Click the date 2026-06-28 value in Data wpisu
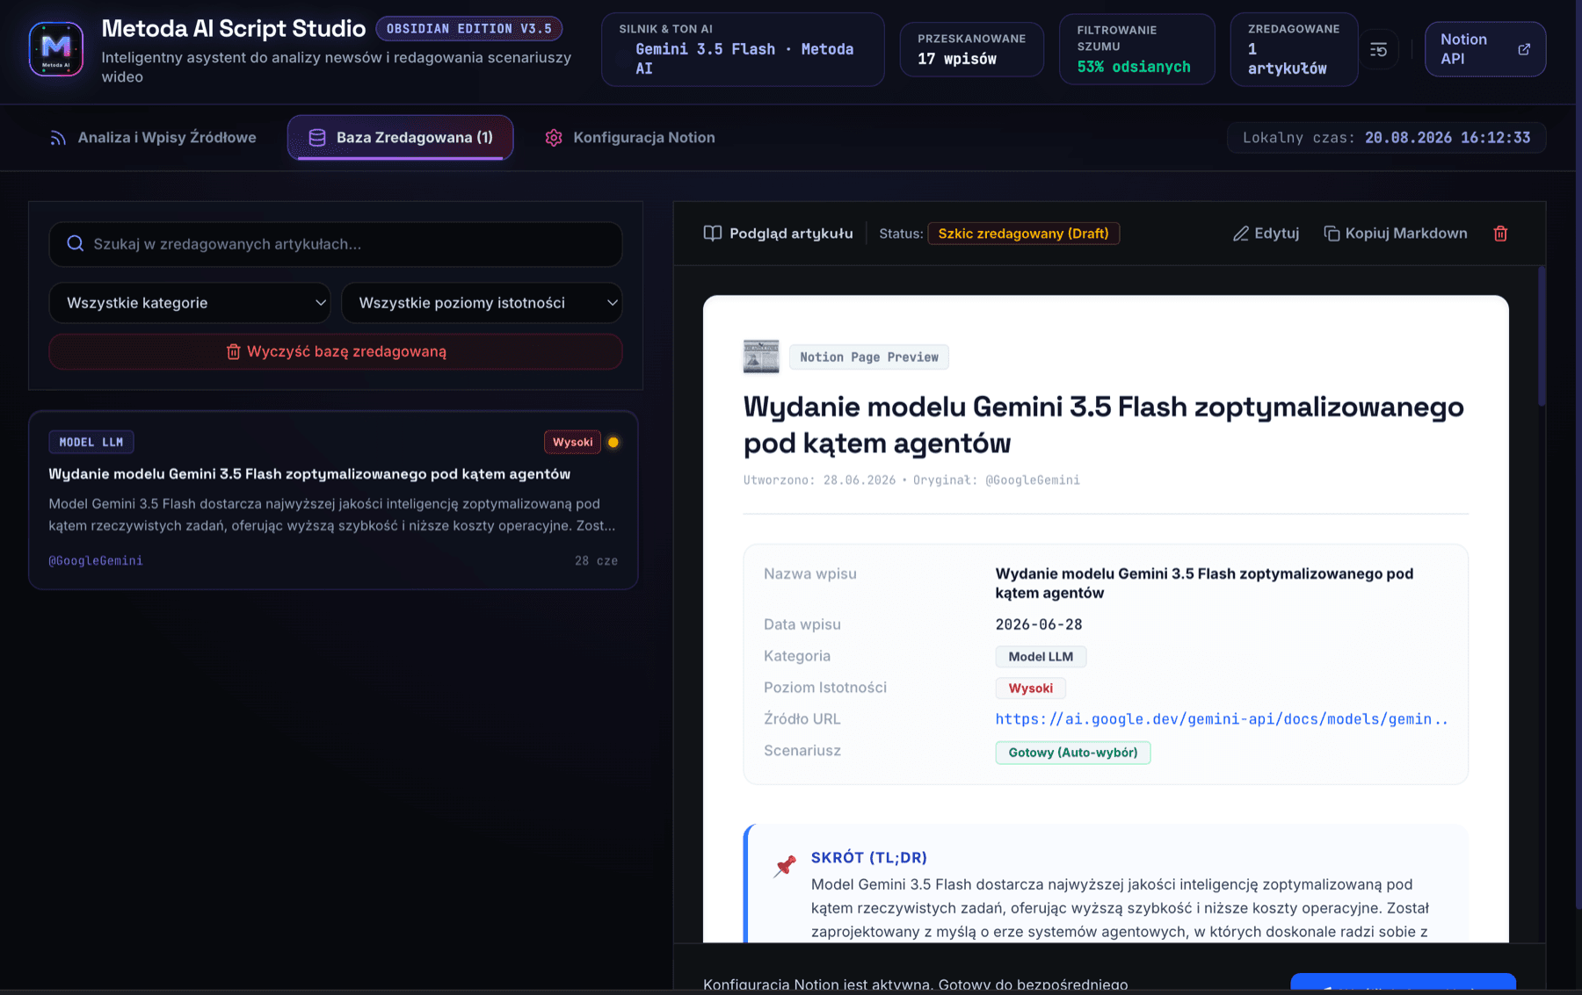Image resolution: width=1582 pixels, height=995 pixels. 1039,624
